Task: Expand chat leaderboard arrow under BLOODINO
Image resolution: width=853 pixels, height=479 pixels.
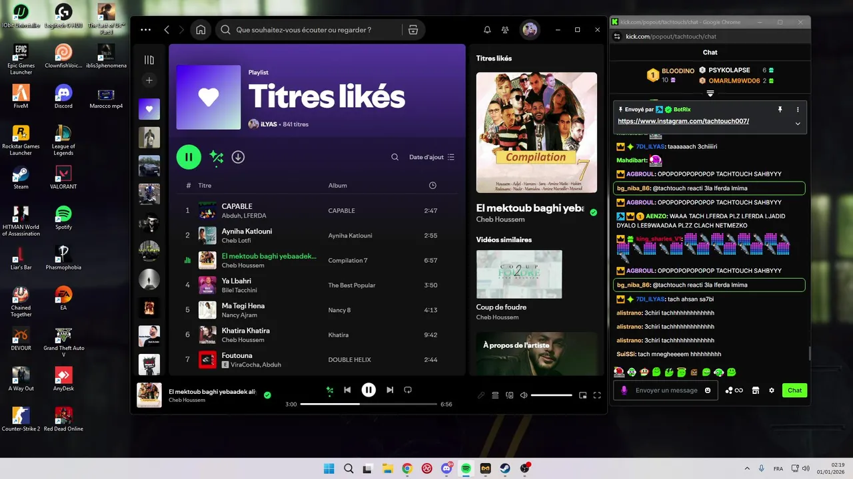Action: click(x=710, y=93)
